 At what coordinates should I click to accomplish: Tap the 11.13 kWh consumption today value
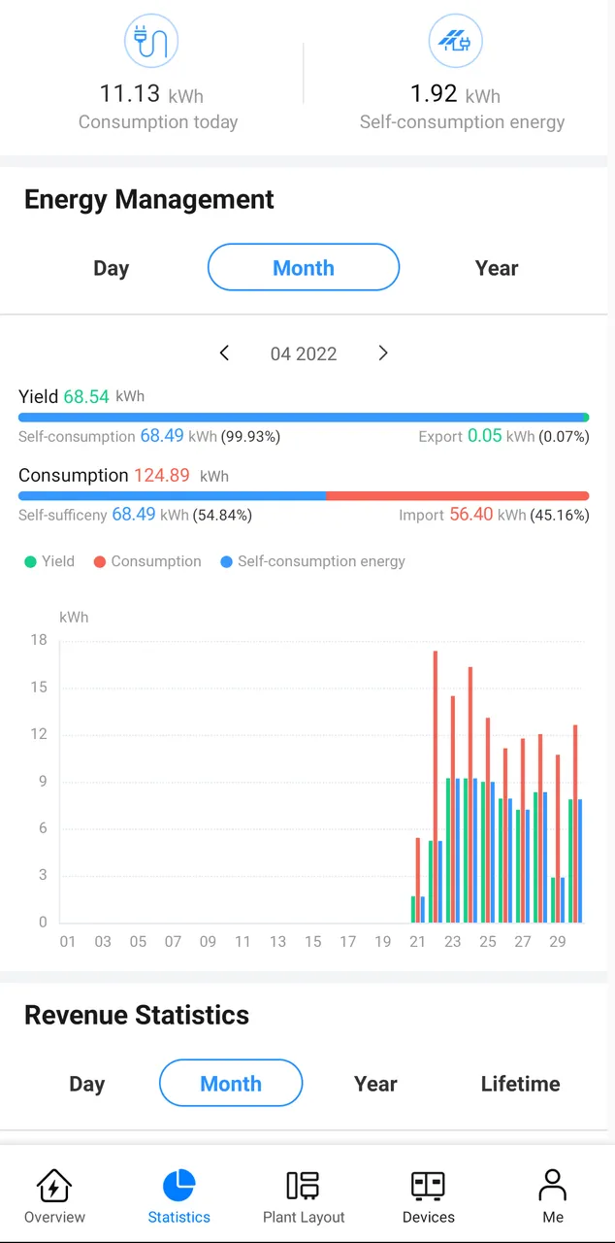pyautogui.click(x=151, y=94)
